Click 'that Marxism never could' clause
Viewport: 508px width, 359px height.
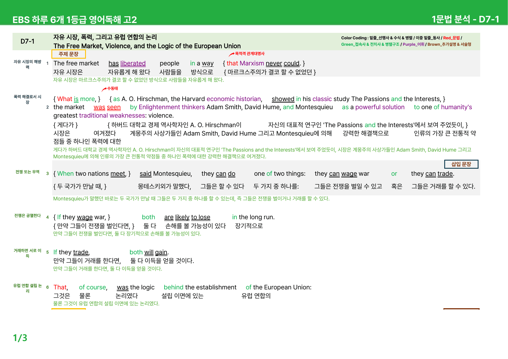(264, 63)
